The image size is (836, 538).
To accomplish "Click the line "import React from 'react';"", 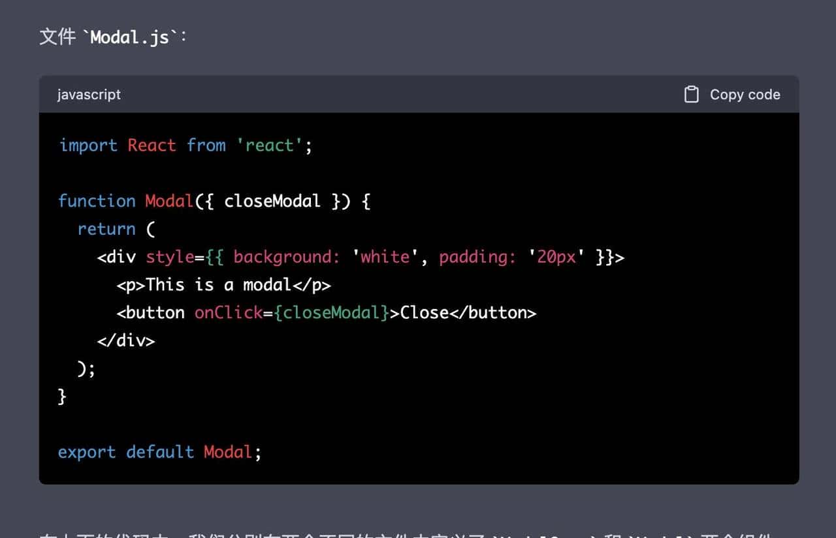I will pyautogui.click(x=185, y=145).
